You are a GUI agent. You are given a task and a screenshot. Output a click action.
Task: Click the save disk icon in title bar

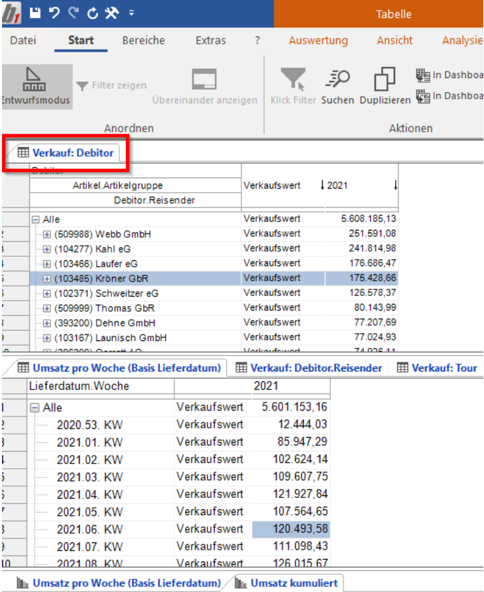point(35,13)
